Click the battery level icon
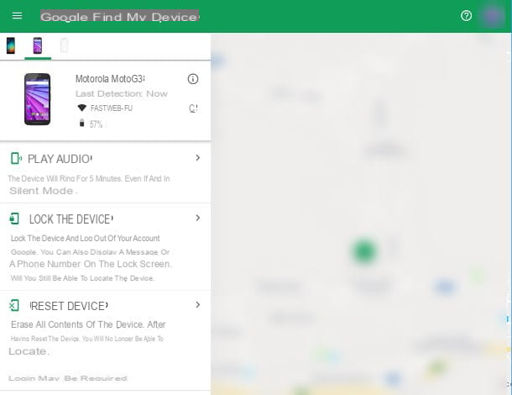 tap(81, 123)
